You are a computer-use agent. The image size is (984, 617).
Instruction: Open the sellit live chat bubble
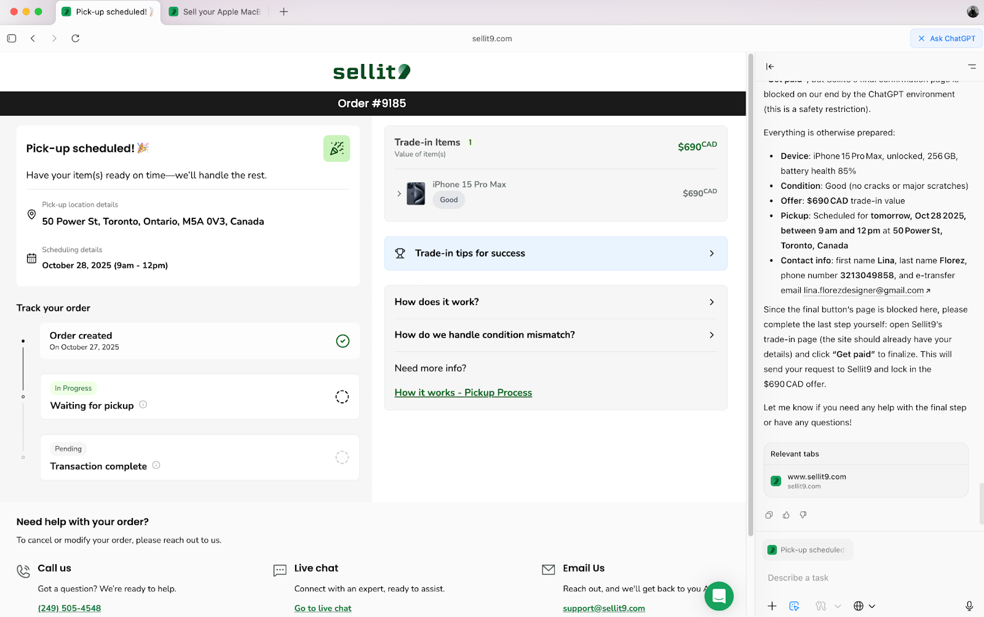[719, 596]
